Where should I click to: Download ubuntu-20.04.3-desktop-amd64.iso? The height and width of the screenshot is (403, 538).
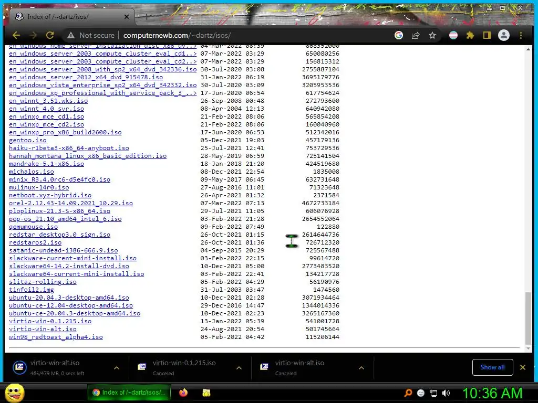tap(69, 298)
